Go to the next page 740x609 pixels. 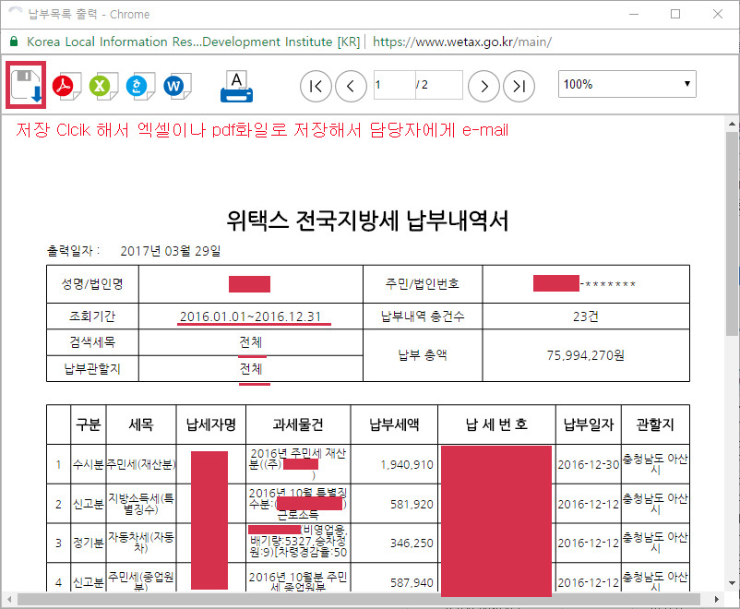tap(483, 86)
